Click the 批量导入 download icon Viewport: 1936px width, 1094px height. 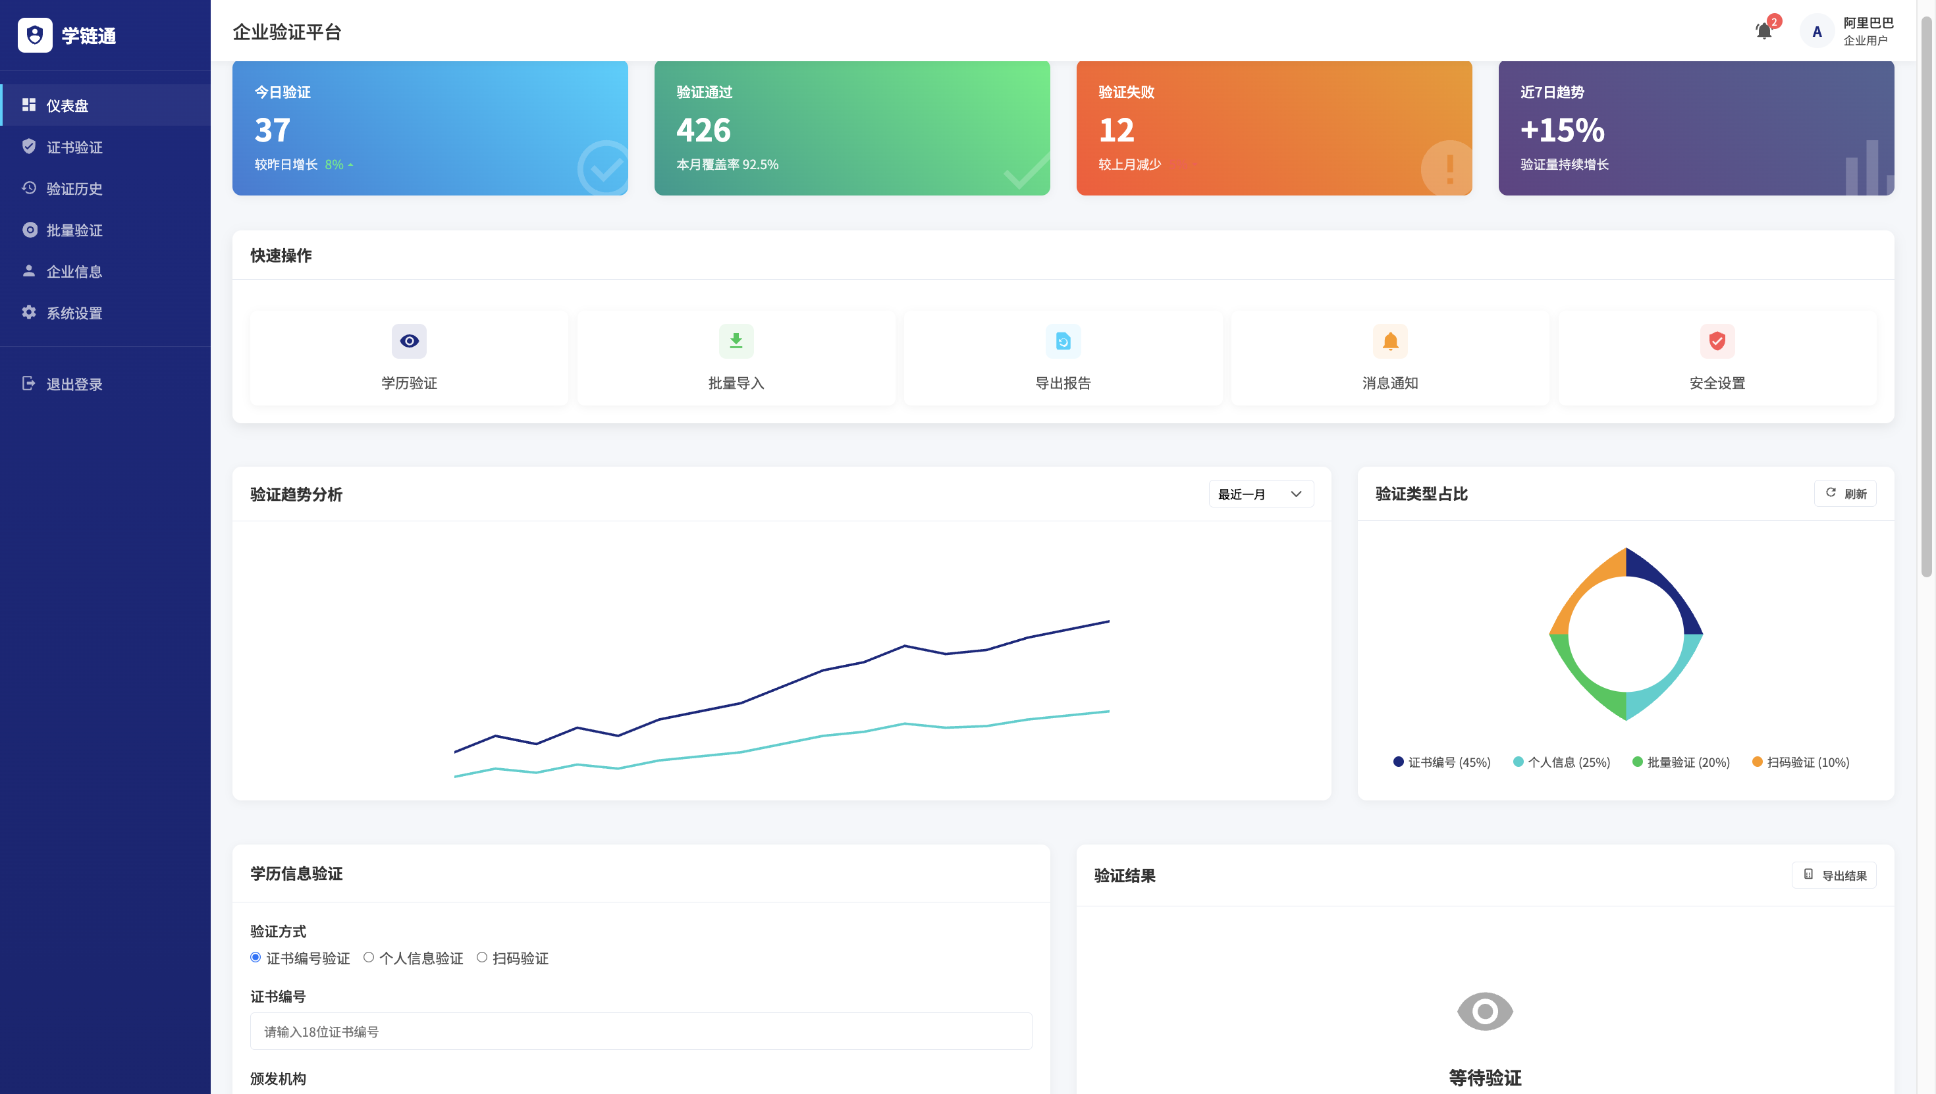736,341
